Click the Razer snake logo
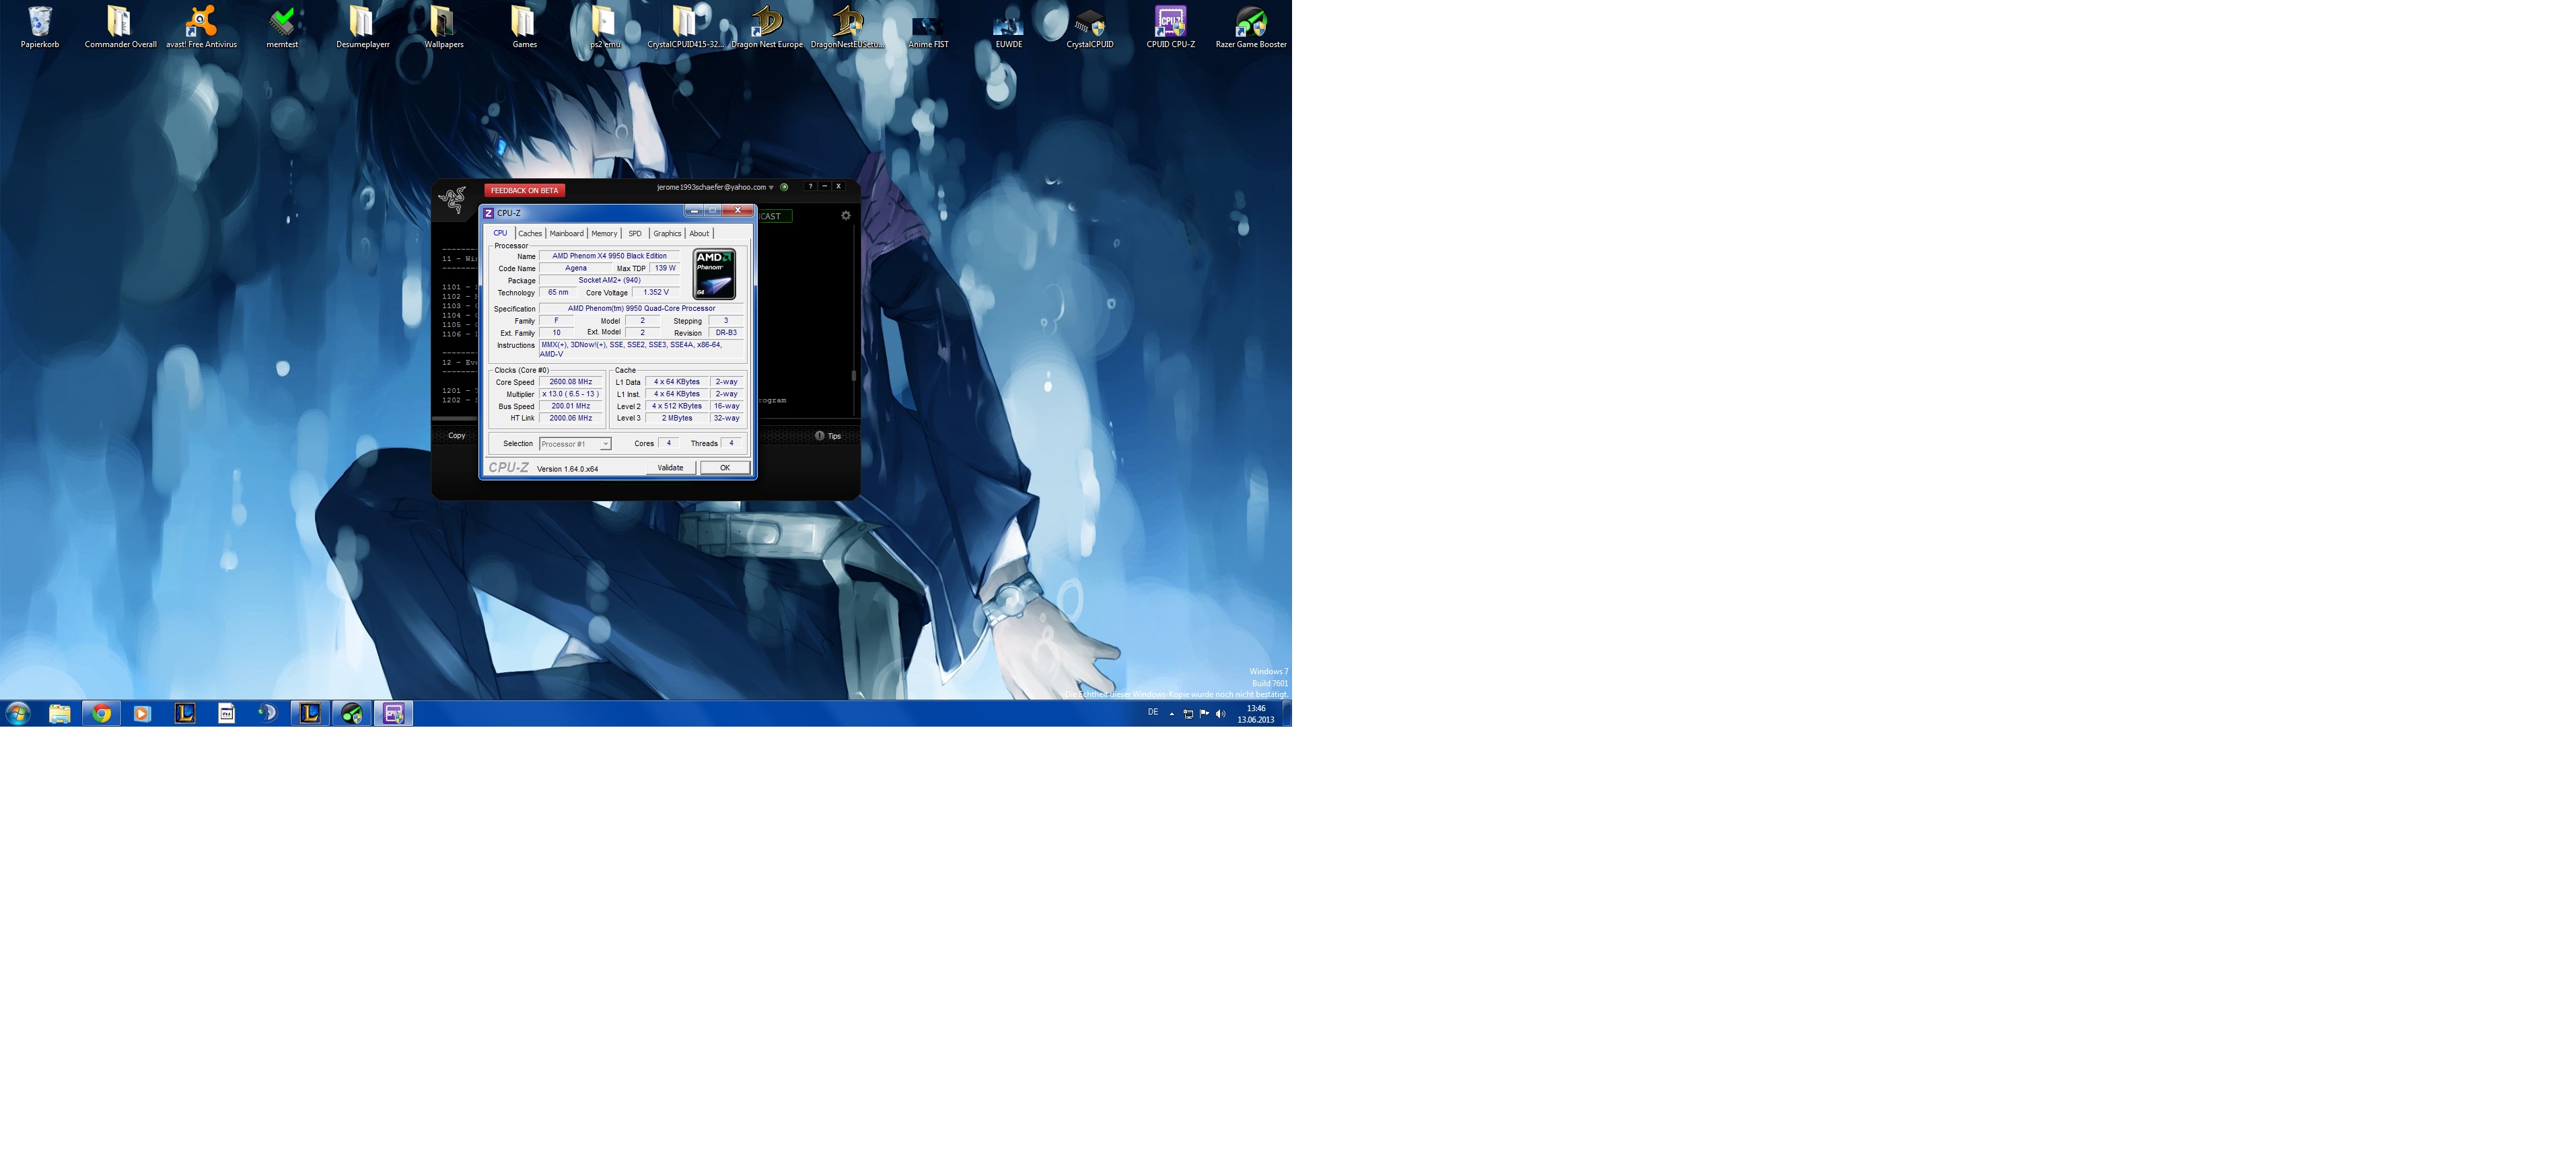Viewport: 2576px width, 1168px height. point(453,199)
